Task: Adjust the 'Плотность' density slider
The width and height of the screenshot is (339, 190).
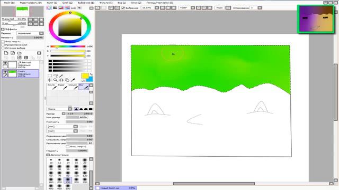Action: coord(79,122)
